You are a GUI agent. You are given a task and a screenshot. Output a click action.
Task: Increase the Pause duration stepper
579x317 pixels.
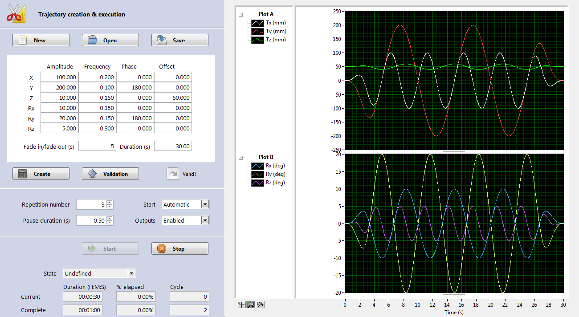(110, 218)
